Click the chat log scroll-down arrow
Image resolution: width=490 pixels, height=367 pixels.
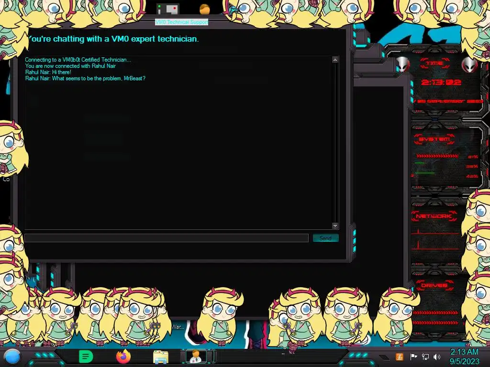click(x=335, y=226)
